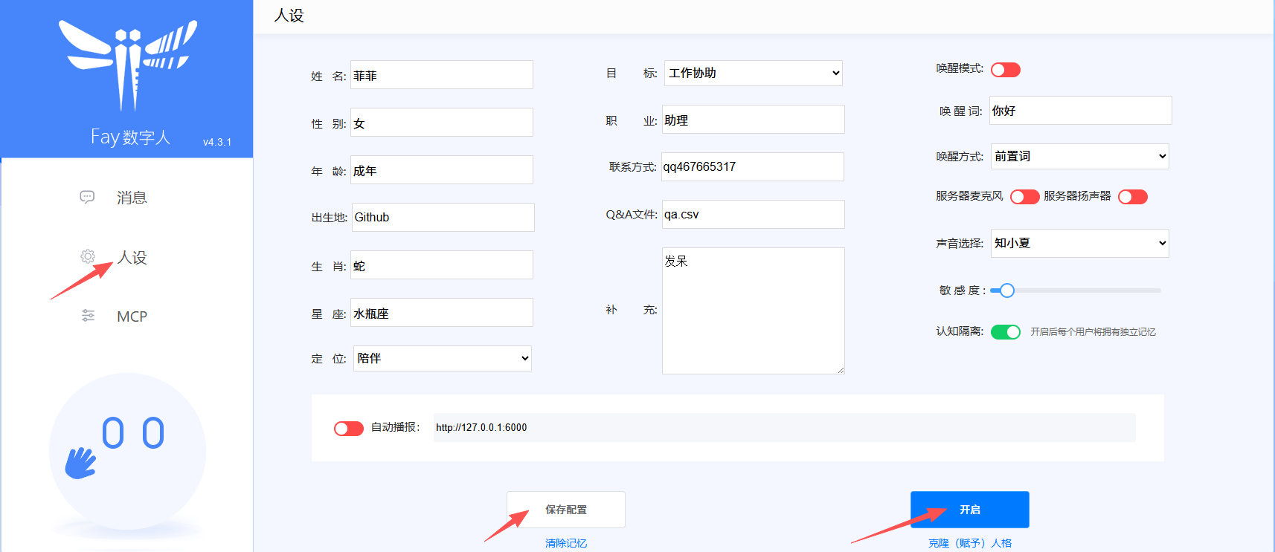Click the sliders icon beside MCP
Image resolution: width=1275 pixels, height=552 pixels.
click(88, 316)
